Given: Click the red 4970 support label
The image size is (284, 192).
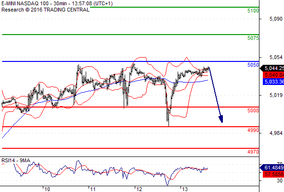Looking at the screenshot, I should (x=253, y=152).
